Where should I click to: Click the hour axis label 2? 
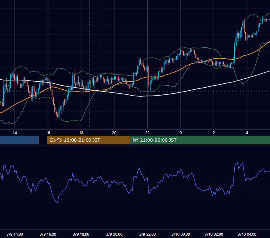(x=214, y=133)
